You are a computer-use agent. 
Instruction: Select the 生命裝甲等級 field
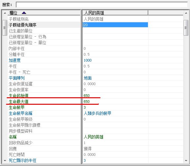click(x=44, y=119)
